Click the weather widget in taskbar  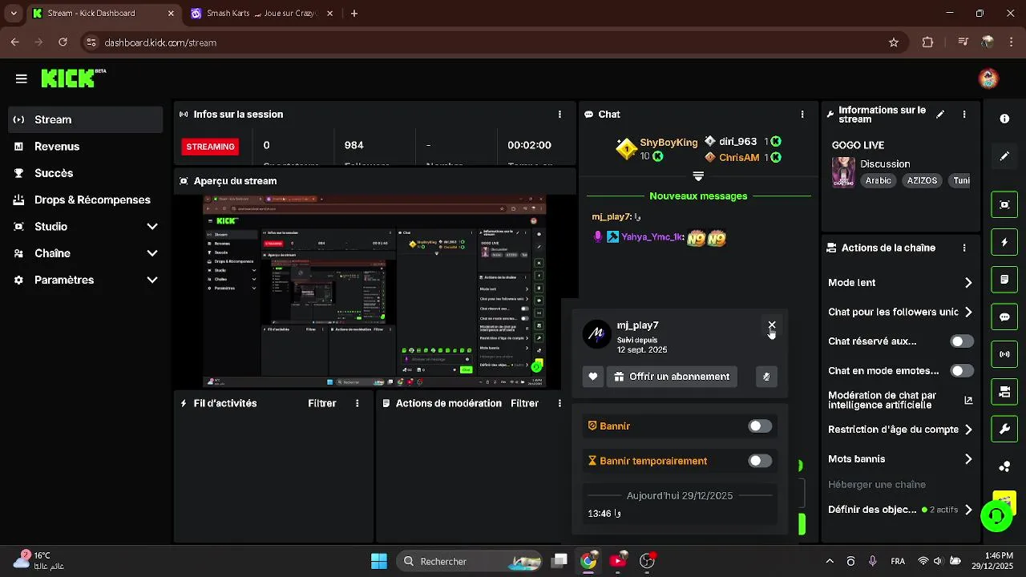coord(40,560)
